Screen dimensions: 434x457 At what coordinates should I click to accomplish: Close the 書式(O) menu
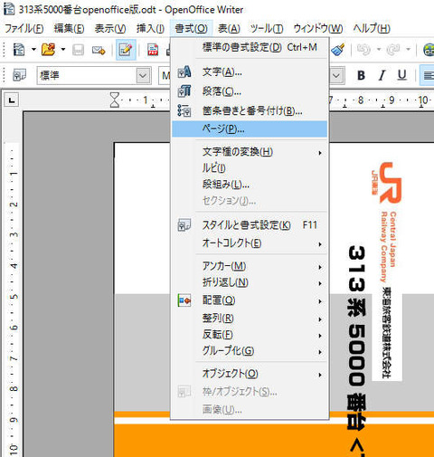click(192, 29)
